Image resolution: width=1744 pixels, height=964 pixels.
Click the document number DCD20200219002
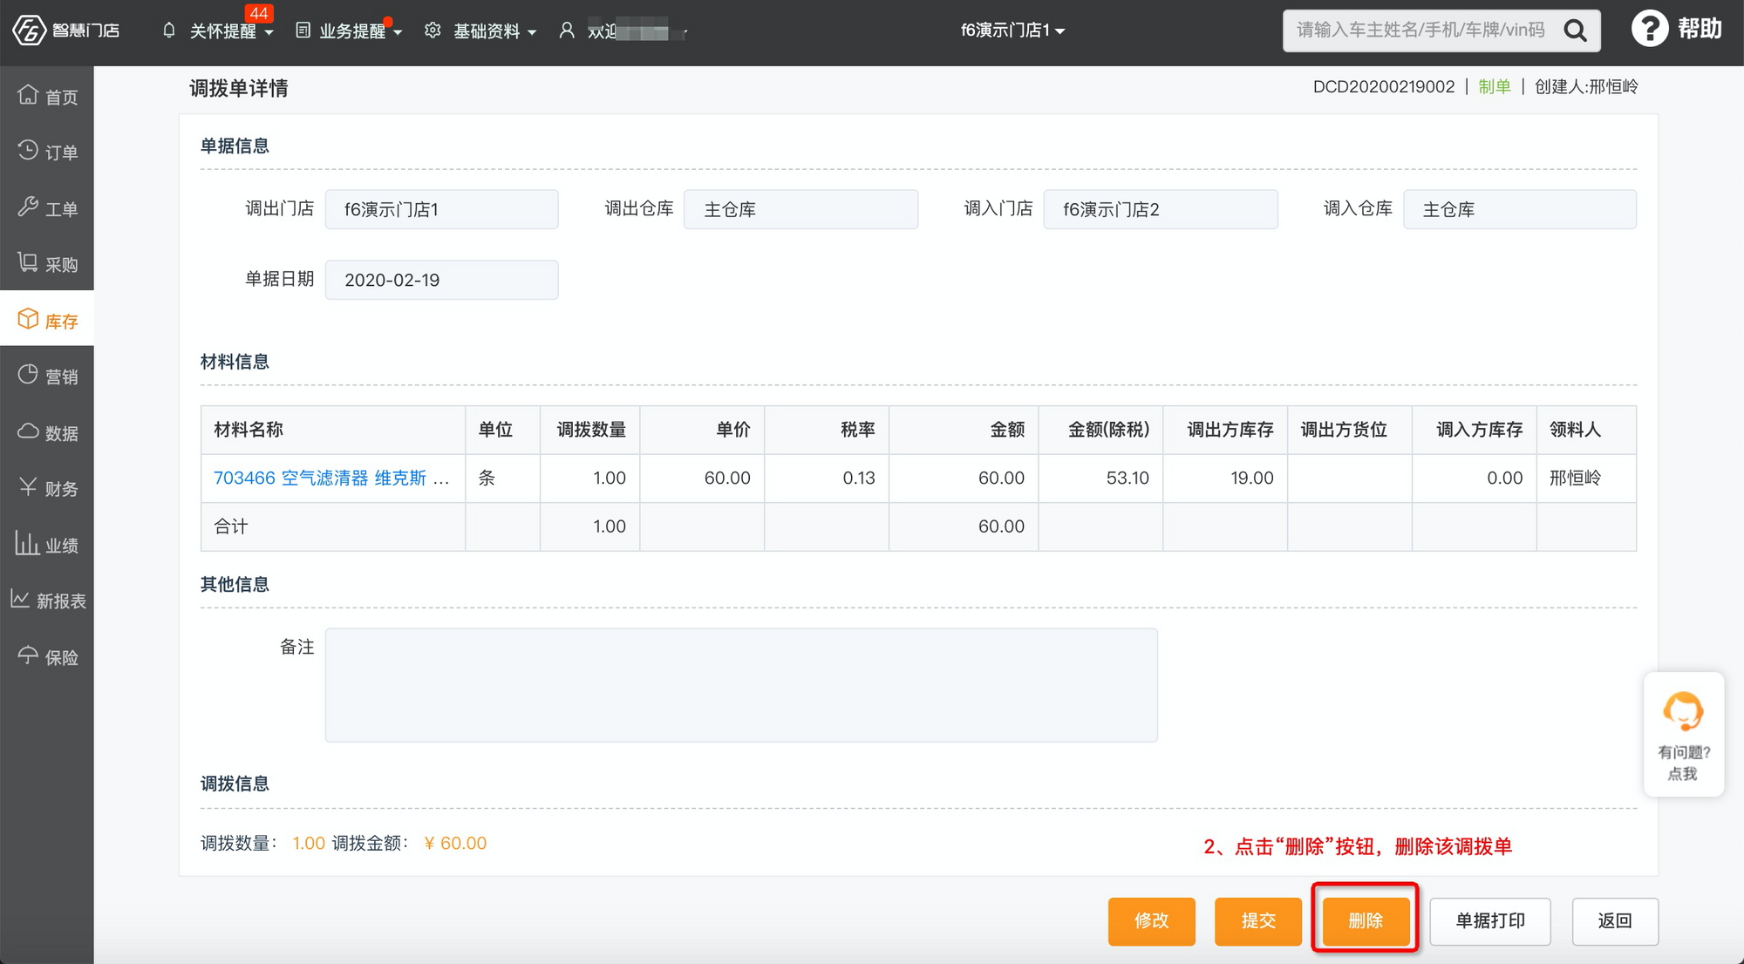(1384, 86)
